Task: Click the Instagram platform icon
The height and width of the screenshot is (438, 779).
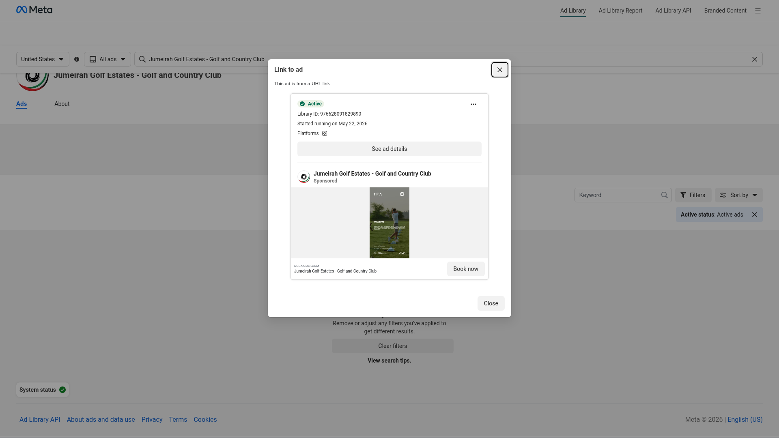Action: (x=325, y=133)
